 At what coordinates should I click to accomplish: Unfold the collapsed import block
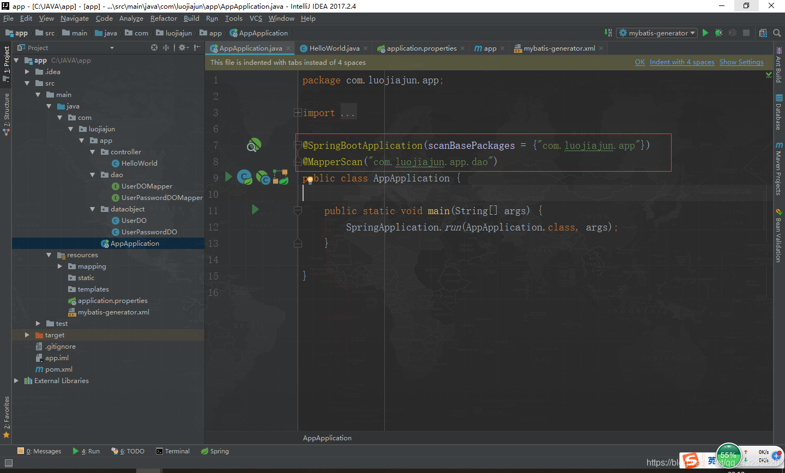tap(298, 113)
